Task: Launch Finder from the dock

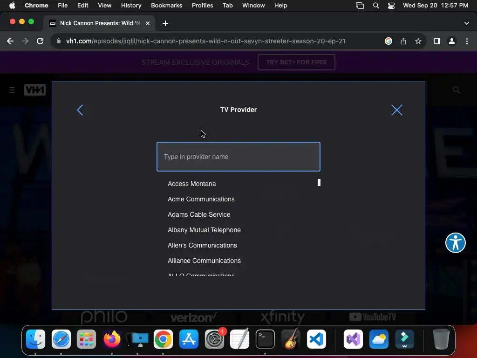Action: pyautogui.click(x=35, y=339)
